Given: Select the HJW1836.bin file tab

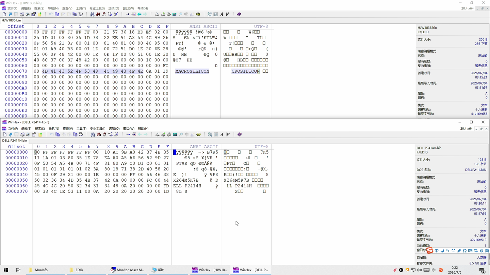Looking at the screenshot, I should pos(11,20).
